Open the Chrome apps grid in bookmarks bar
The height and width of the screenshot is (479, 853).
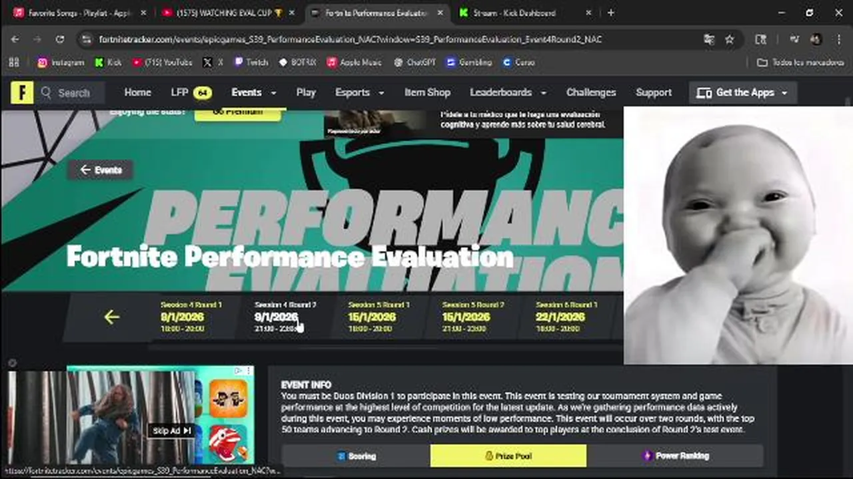[x=14, y=62]
